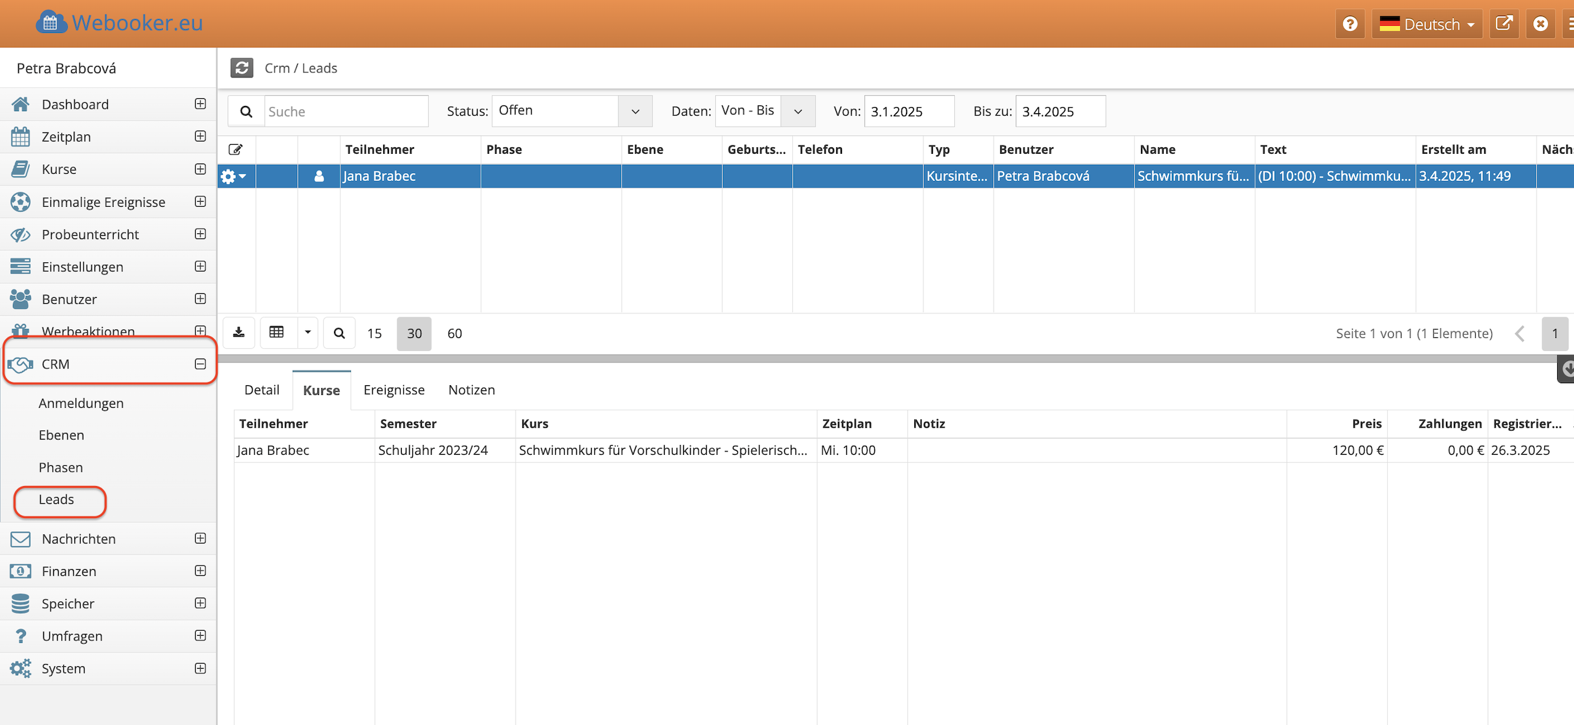
Task: Click the edit pencil icon in table header
Action: tap(236, 149)
